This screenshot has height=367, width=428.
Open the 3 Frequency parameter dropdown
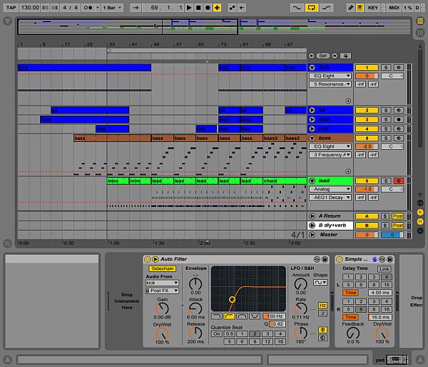click(330, 154)
